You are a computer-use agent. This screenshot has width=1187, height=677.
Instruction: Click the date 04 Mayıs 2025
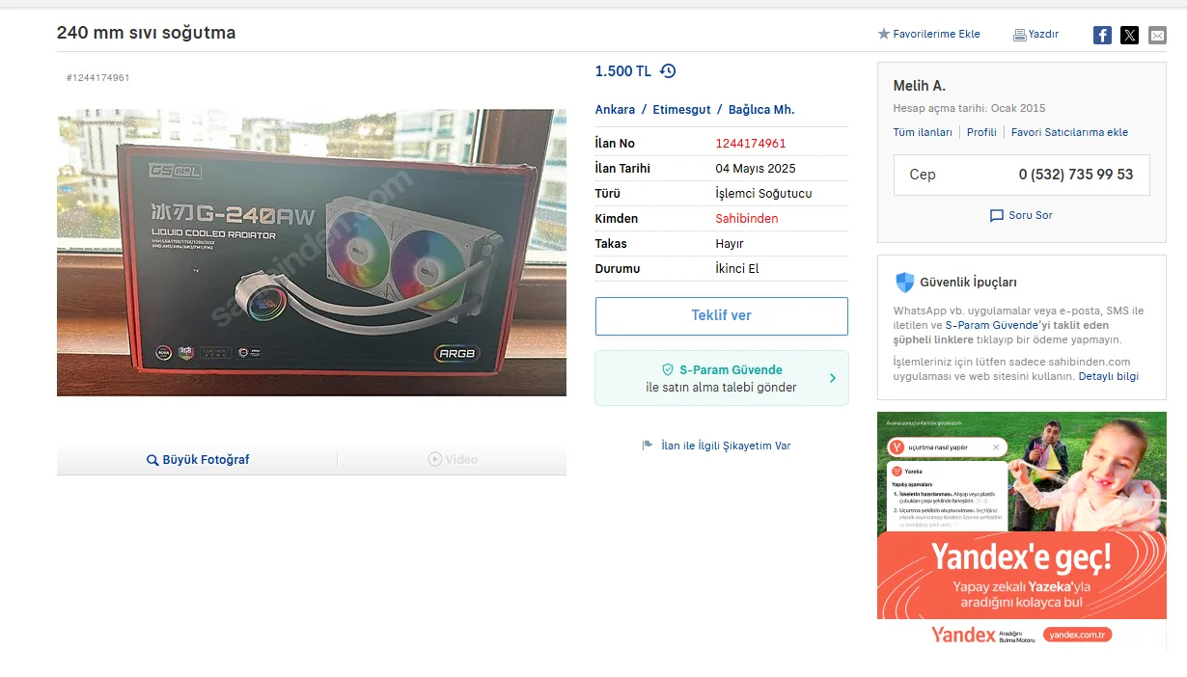756,169
